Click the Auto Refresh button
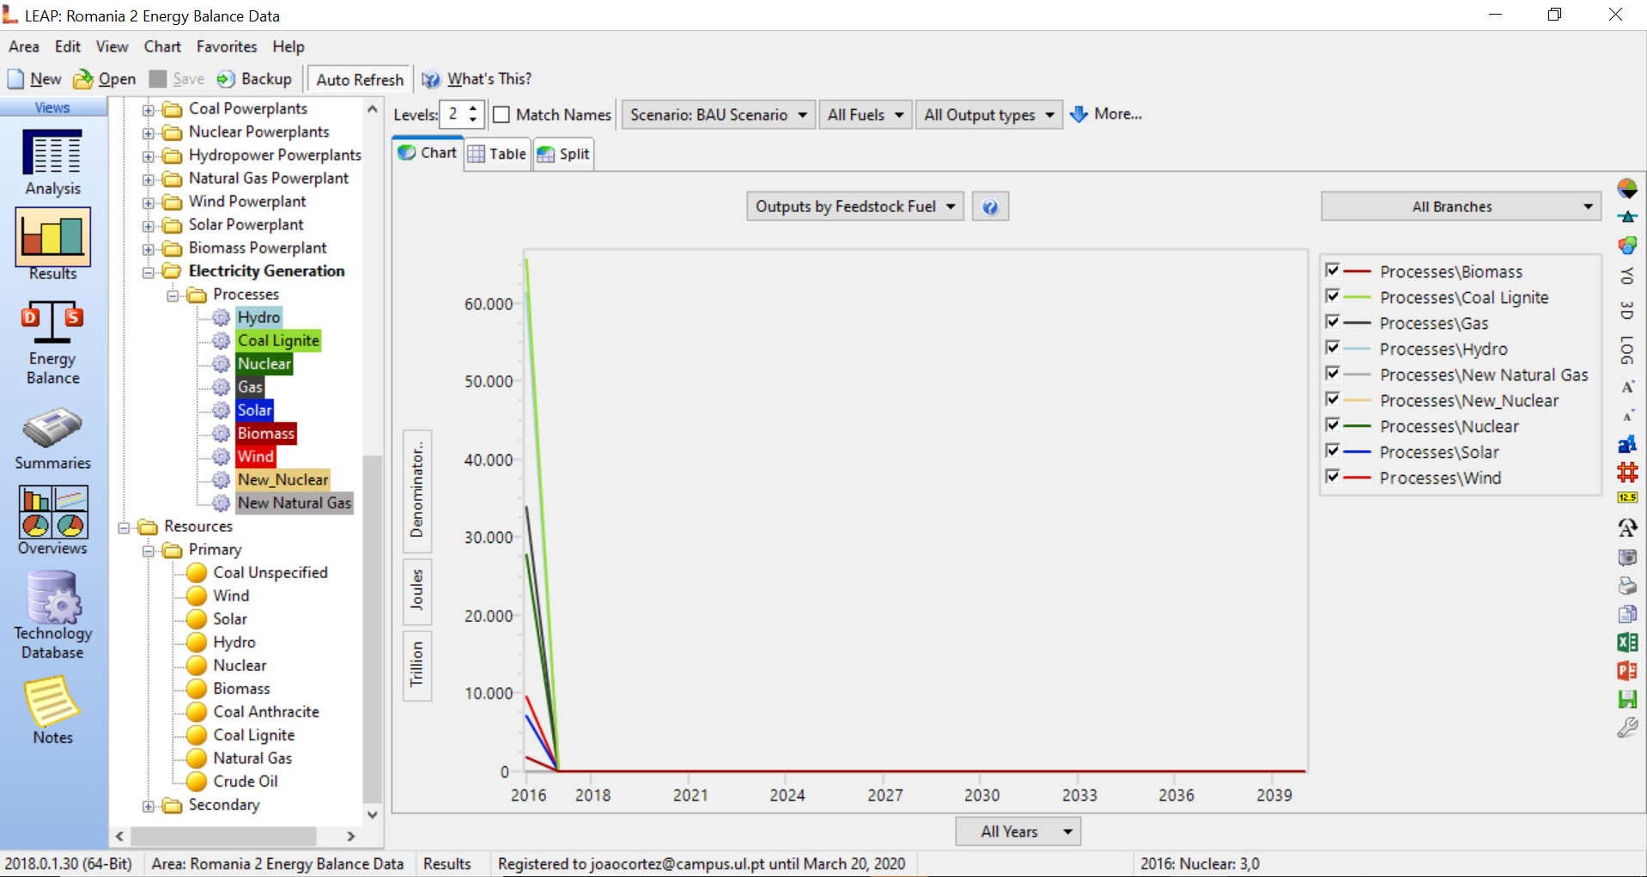Image resolution: width=1647 pixels, height=877 pixels. coord(359,80)
